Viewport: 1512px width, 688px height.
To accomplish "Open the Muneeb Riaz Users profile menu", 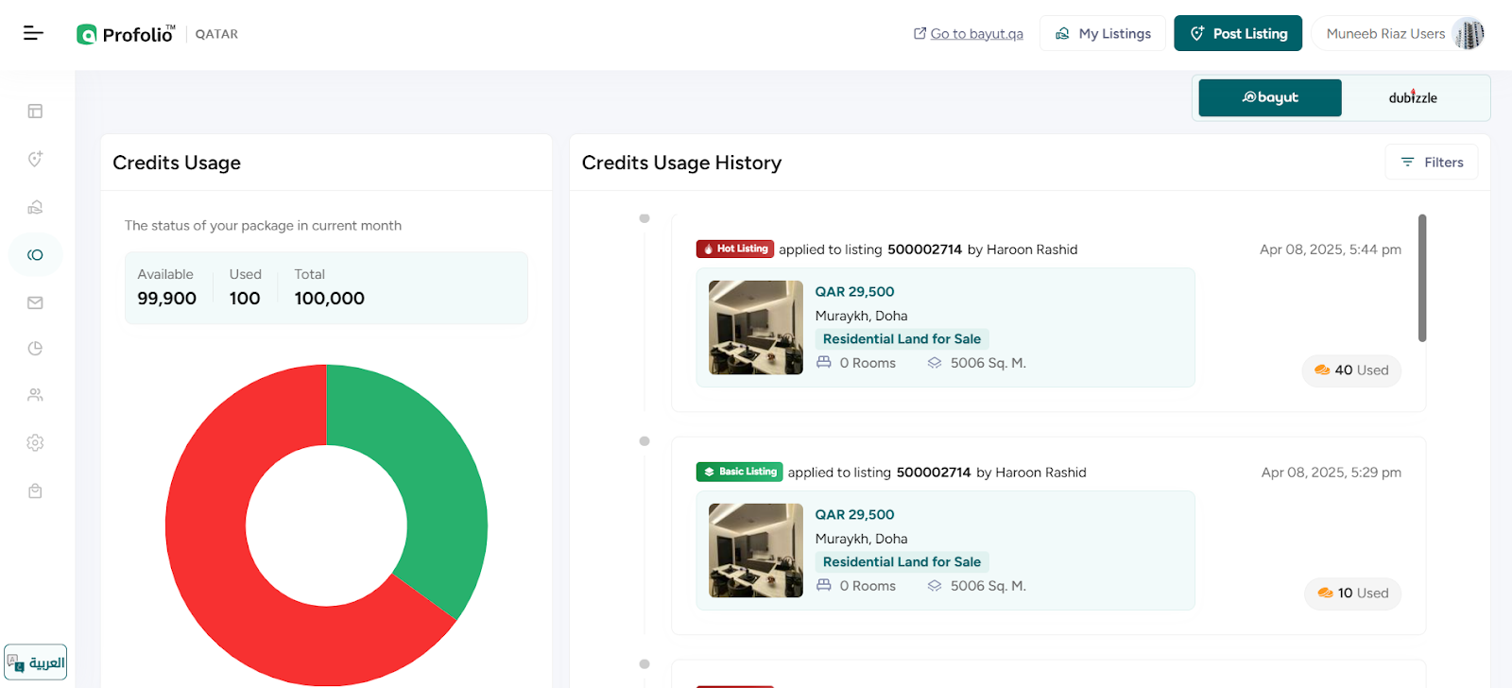I will (1399, 33).
